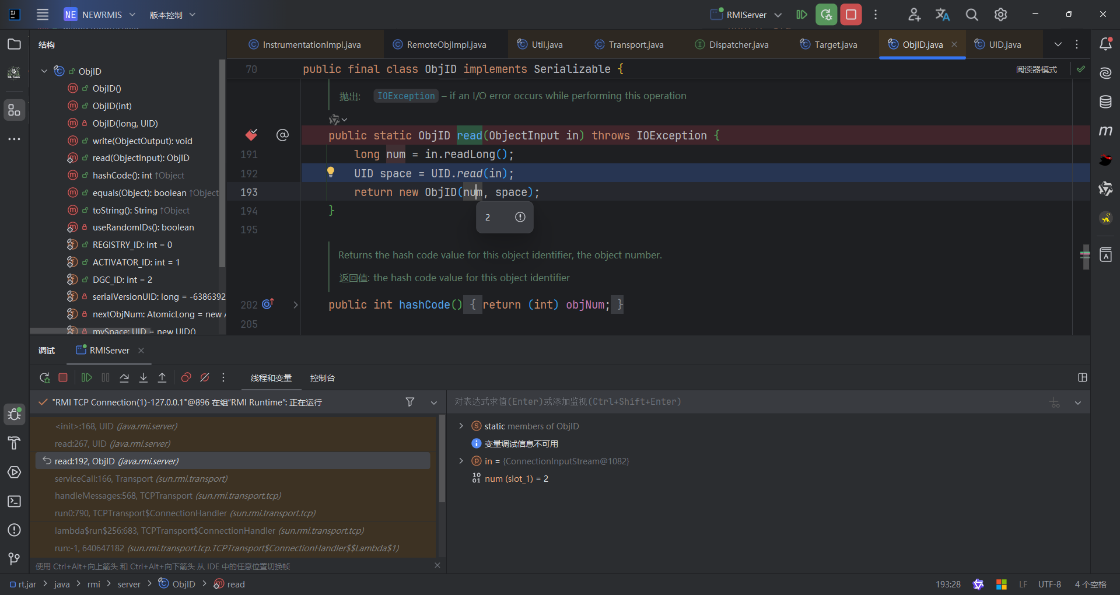
Task: Expand the watch expression field dropdown
Action: point(1078,402)
